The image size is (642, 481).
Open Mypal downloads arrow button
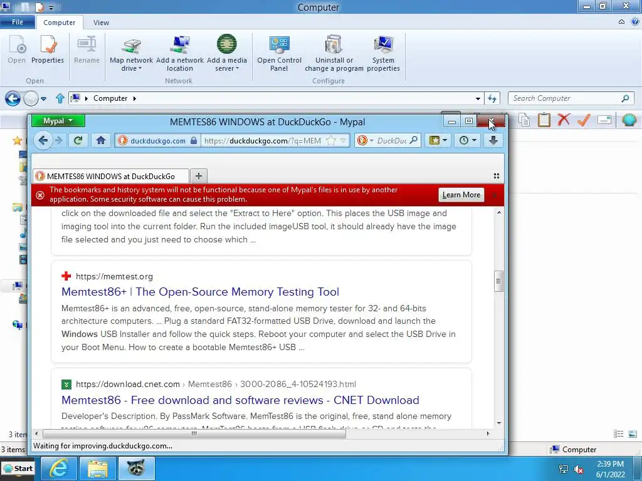click(x=493, y=140)
